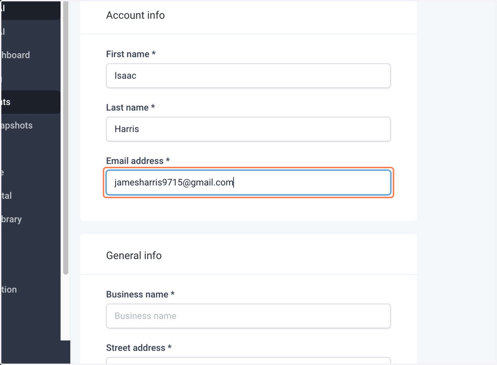Screen dimensions: 497x365
Task: Click the General info section heading
Action: click(x=134, y=255)
